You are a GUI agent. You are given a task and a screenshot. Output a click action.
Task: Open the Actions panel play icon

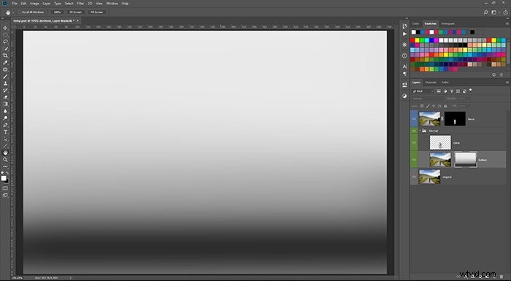pos(404,34)
